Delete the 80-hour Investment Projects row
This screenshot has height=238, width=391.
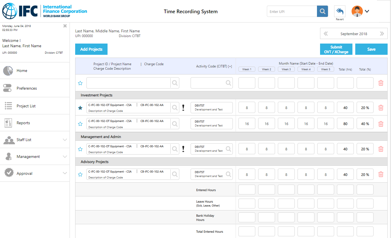click(x=381, y=124)
